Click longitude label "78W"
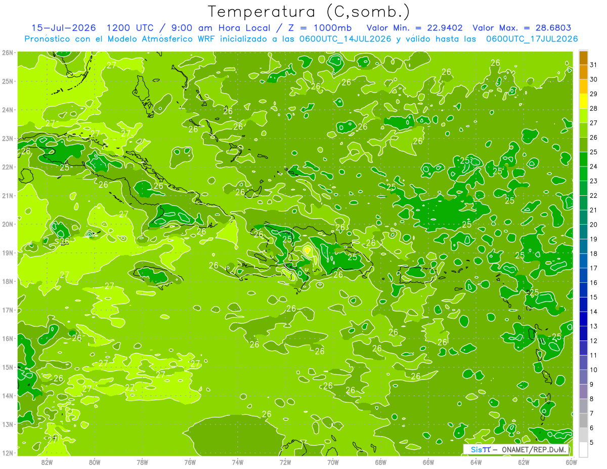 (x=142, y=462)
